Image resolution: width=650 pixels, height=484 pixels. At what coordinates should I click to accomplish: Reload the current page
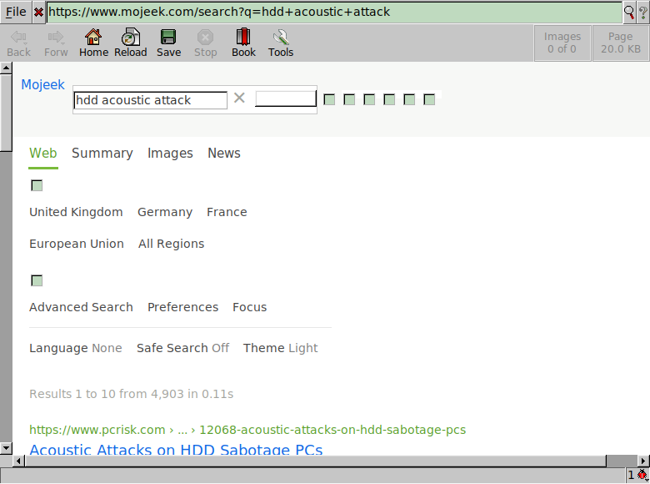[131, 43]
